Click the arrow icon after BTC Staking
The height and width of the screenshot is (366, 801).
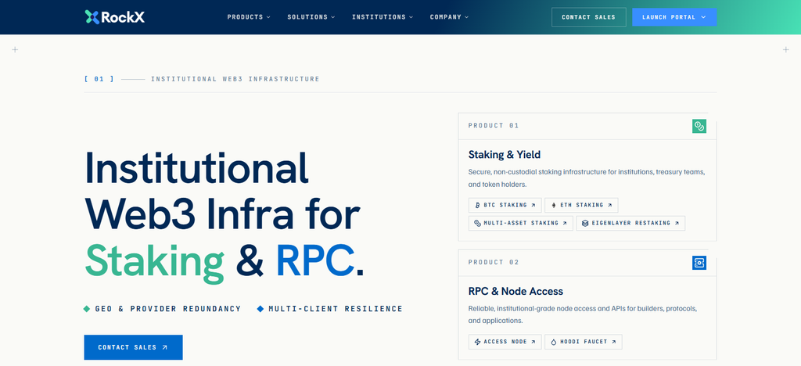pos(533,205)
